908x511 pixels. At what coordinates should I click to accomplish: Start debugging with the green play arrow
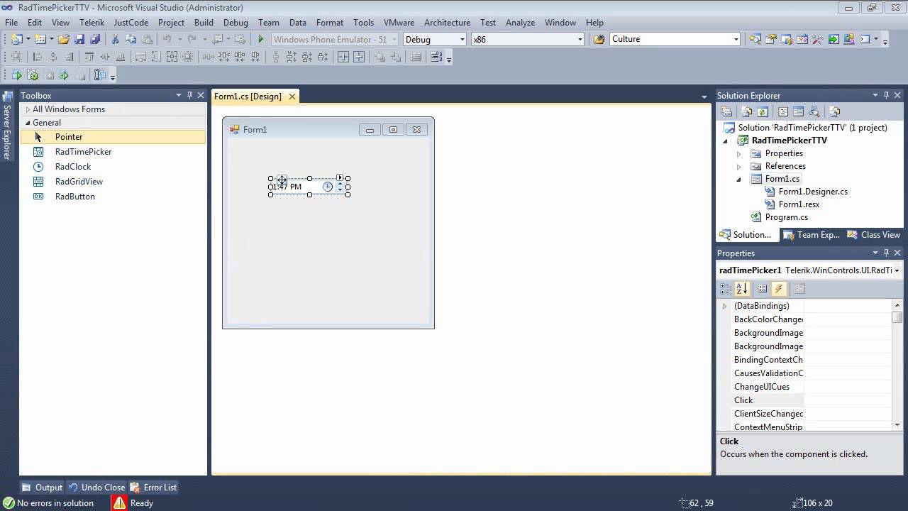(x=260, y=40)
